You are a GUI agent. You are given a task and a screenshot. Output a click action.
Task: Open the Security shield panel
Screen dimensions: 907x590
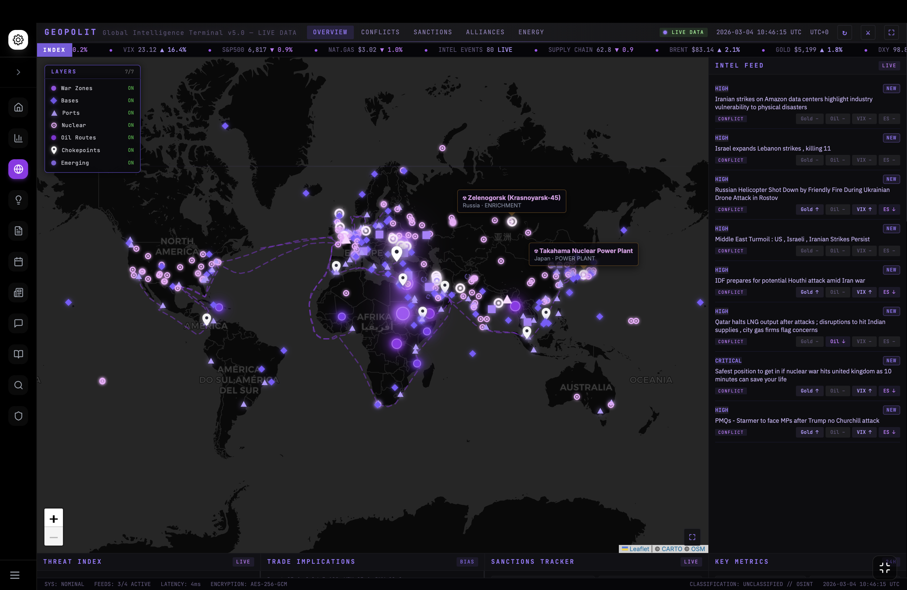(18, 416)
